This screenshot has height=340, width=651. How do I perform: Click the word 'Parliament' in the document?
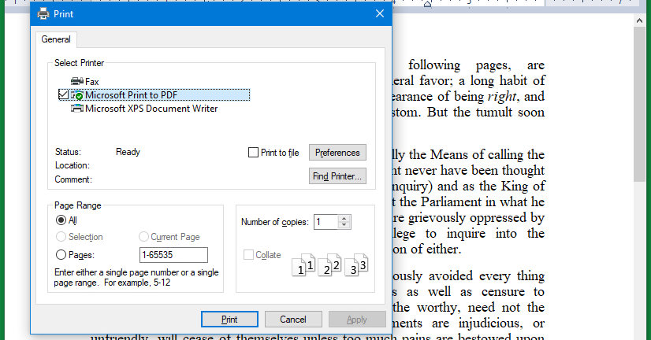pos(452,202)
